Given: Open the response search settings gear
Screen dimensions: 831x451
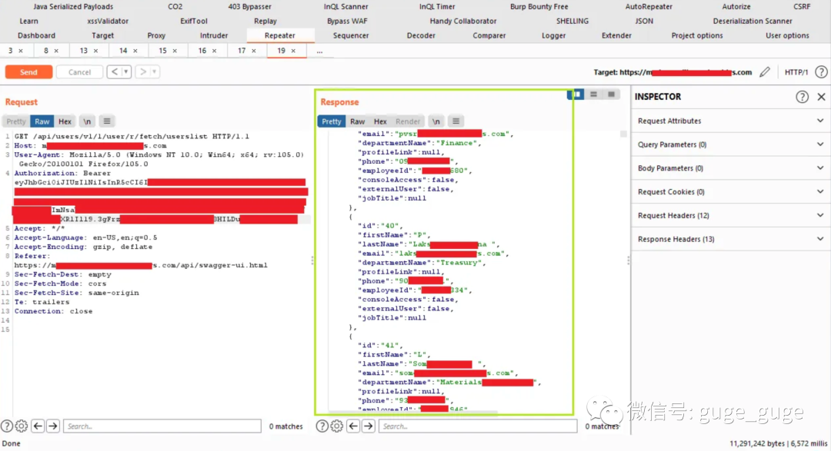Looking at the screenshot, I should point(336,426).
